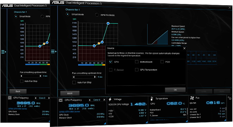
Task: Decrease fan smoothing time in the back window
Action: (21, 76)
